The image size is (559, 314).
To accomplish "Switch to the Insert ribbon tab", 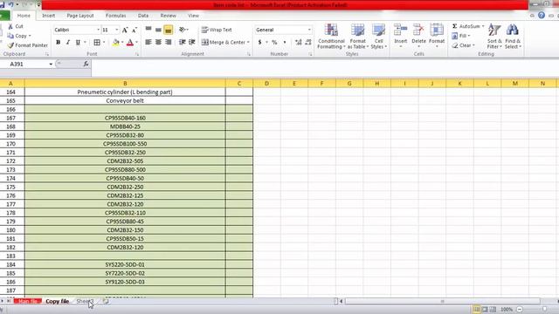I will (49, 16).
